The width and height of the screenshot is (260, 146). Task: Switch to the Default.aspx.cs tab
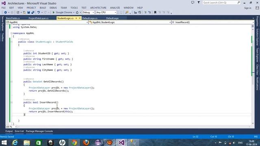coord(90,18)
